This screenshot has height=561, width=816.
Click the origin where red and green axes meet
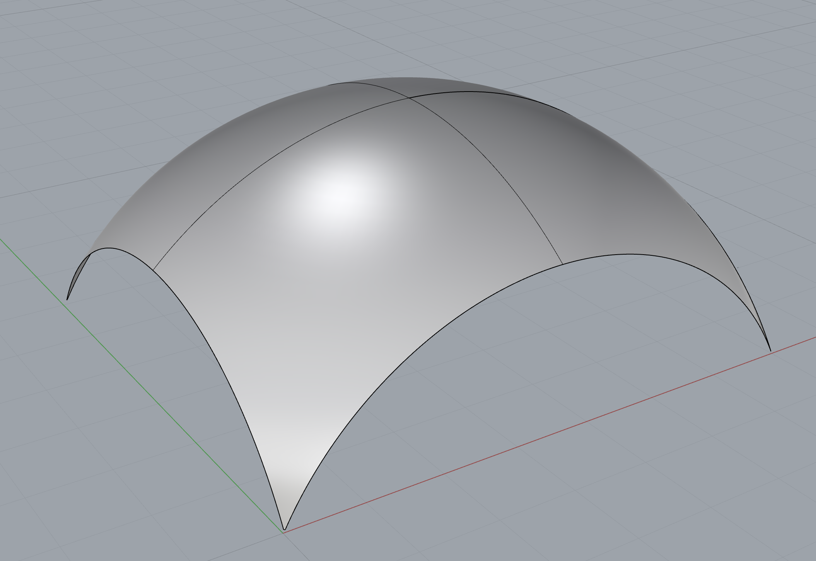pos(283,533)
